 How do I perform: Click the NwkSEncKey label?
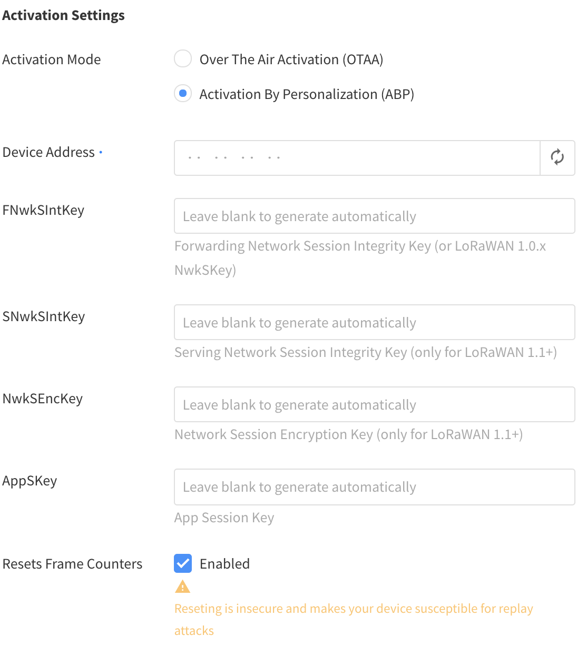(x=43, y=399)
